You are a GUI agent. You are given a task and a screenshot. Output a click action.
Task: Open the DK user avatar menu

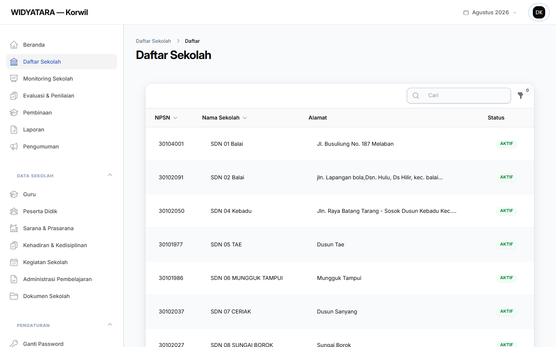[x=539, y=12]
